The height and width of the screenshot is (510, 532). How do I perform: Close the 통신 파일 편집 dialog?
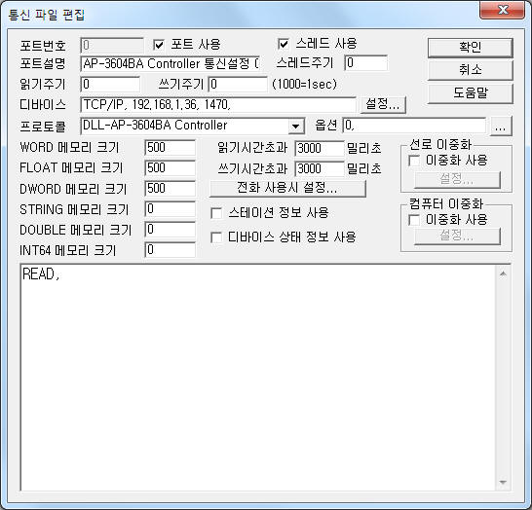point(502,11)
